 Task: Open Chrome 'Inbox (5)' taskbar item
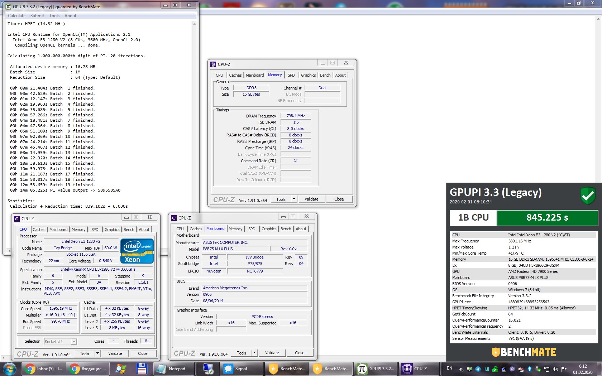(x=43, y=369)
